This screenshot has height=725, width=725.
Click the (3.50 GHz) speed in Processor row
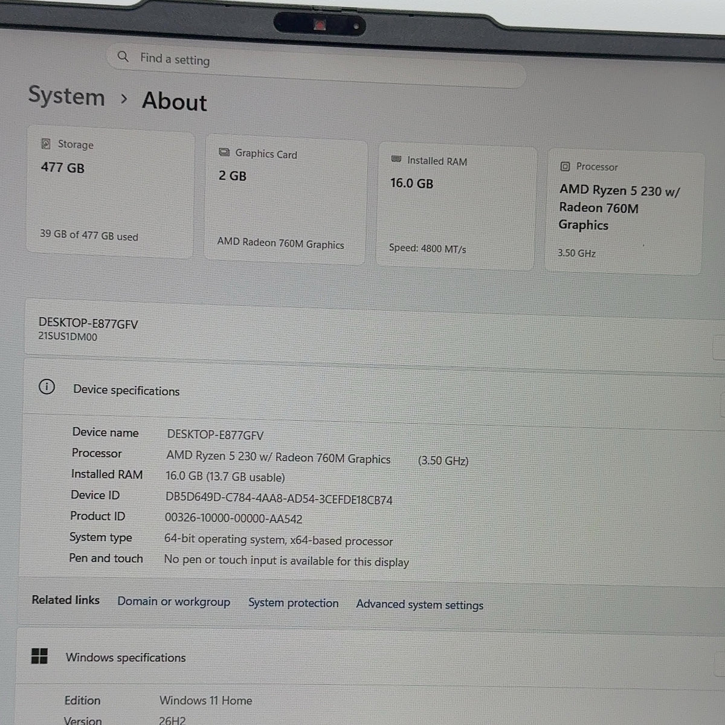pos(443,460)
